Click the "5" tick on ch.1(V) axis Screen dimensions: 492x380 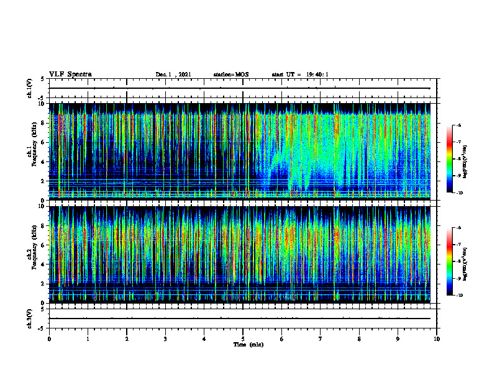(43, 79)
